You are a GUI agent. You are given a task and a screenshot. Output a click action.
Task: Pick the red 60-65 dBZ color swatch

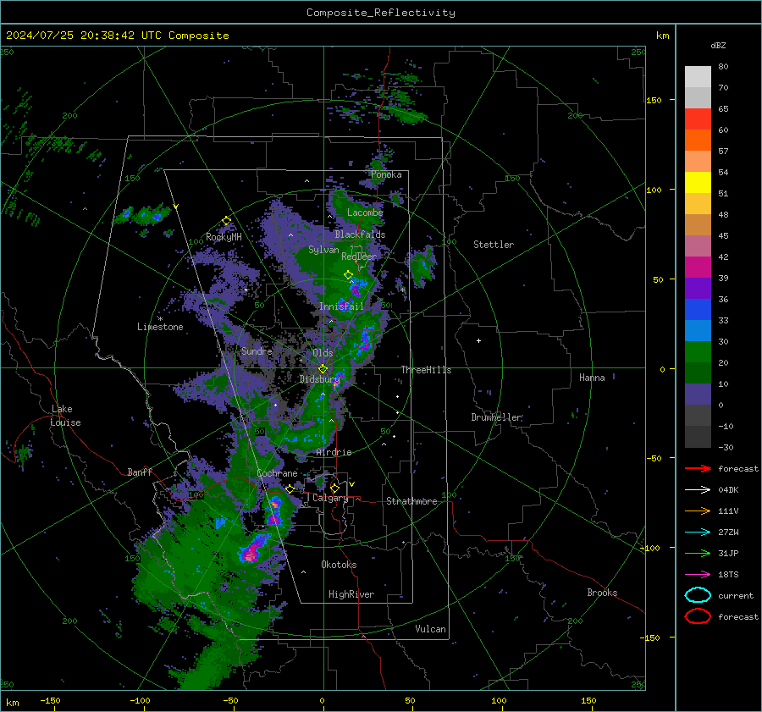(698, 119)
